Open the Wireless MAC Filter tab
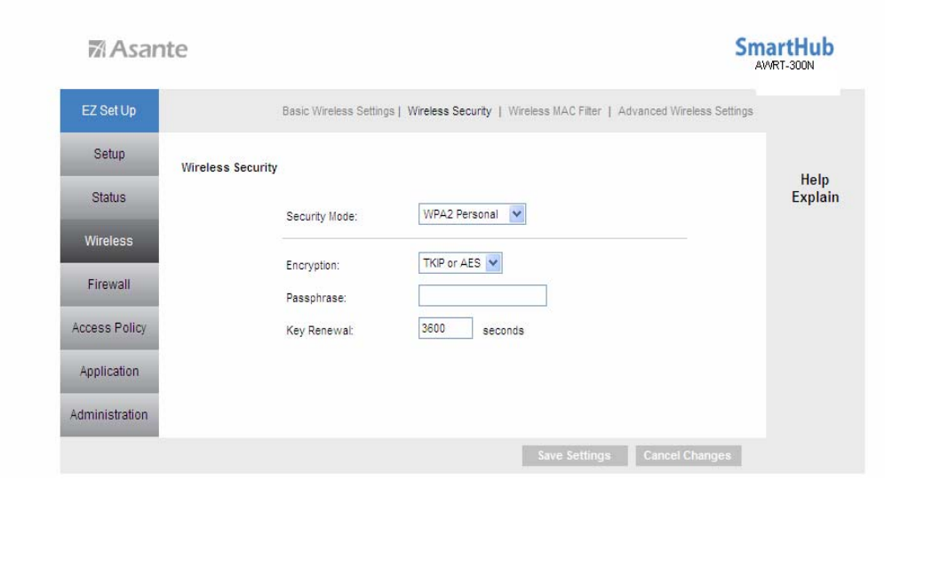The height and width of the screenshot is (577, 940). click(x=554, y=111)
